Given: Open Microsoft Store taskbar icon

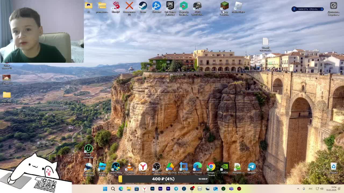Looking at the screenshot, I should pos(137,189).
